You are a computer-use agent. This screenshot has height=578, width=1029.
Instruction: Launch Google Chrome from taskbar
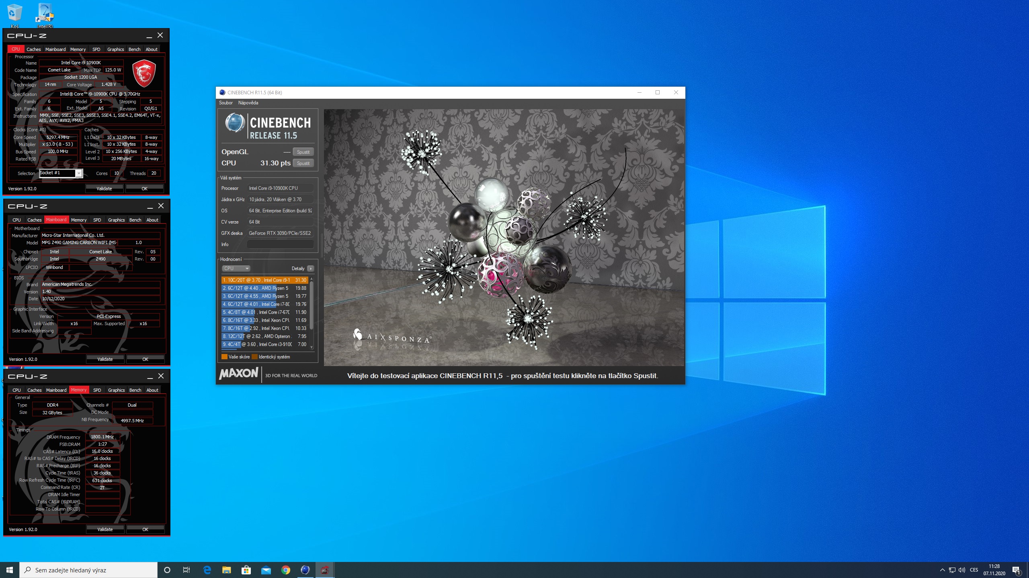(285, 570)
